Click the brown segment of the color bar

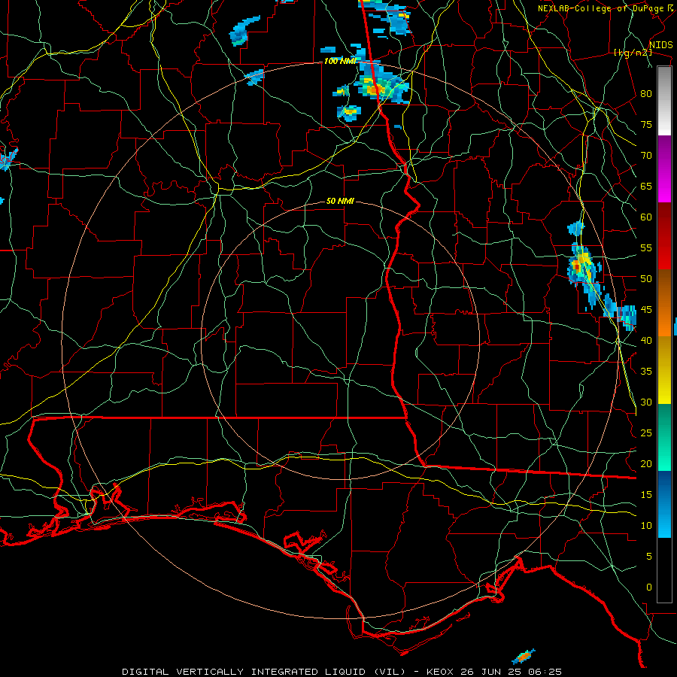click(664, 287)
